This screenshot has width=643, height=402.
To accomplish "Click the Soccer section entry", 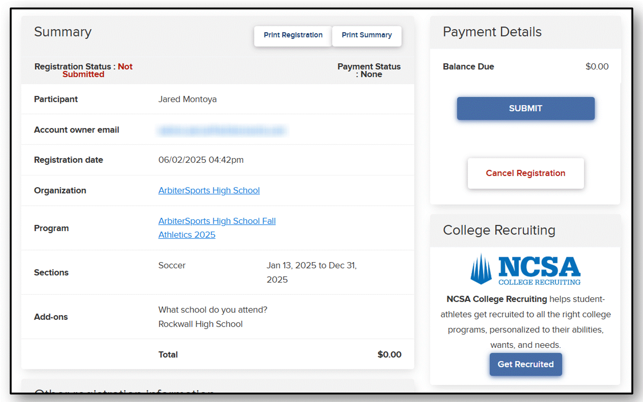I will 172,265.
